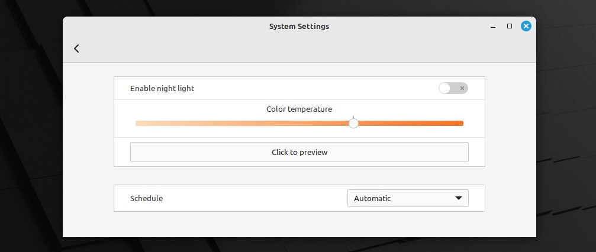Go back using the left chevron icon
596x252 pixels.
click(x=76, y=49)
